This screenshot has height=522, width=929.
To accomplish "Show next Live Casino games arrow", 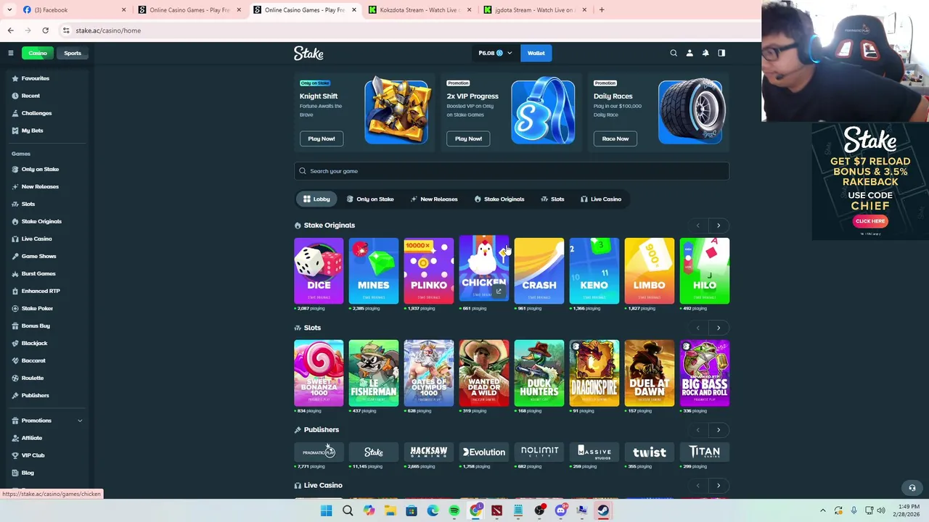I will pos(719,486).
